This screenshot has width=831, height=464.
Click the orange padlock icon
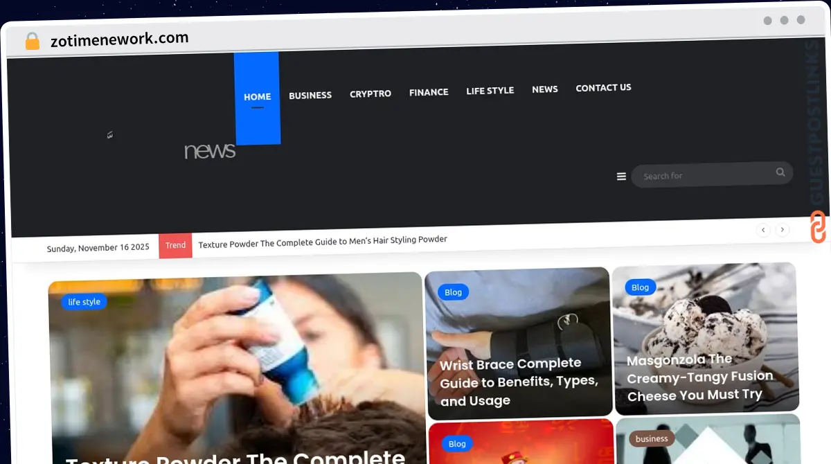pyautogui.click(x=32, y=42)
